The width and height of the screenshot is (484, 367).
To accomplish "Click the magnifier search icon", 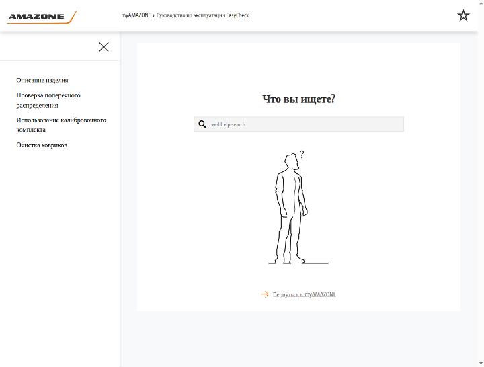I will pos(202,124).
